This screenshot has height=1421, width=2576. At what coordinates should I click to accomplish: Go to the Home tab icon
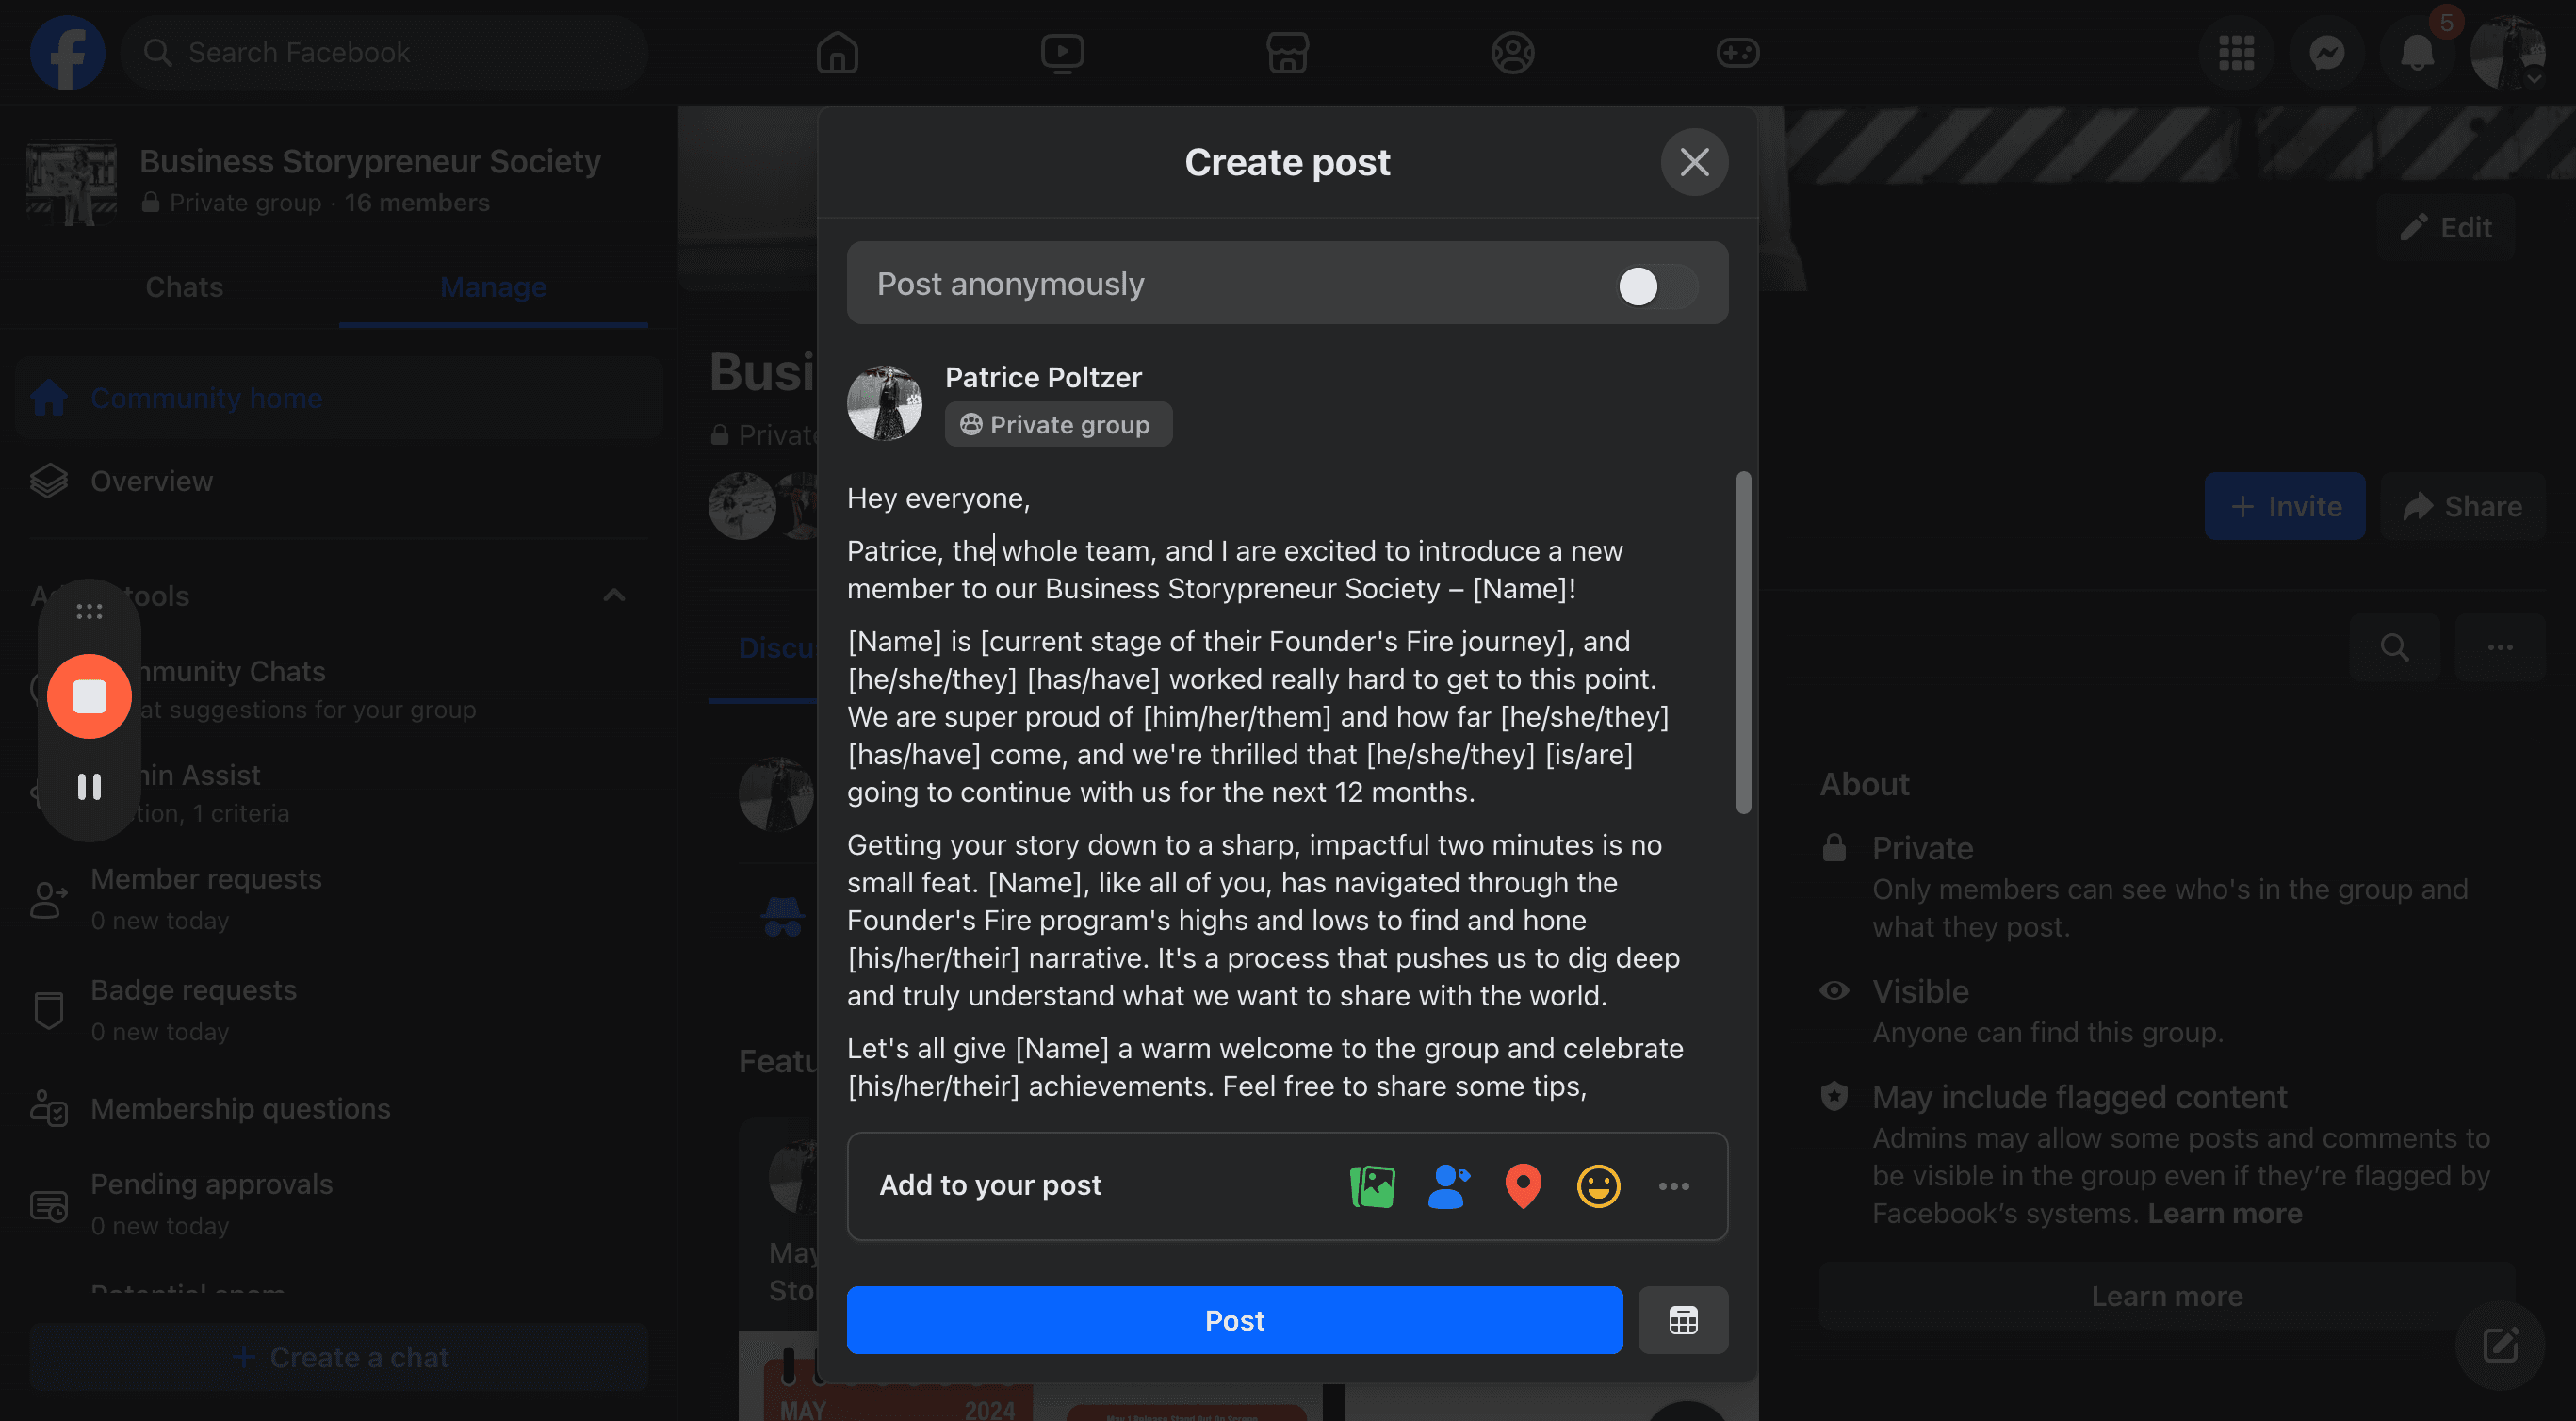tap(837, 52)
